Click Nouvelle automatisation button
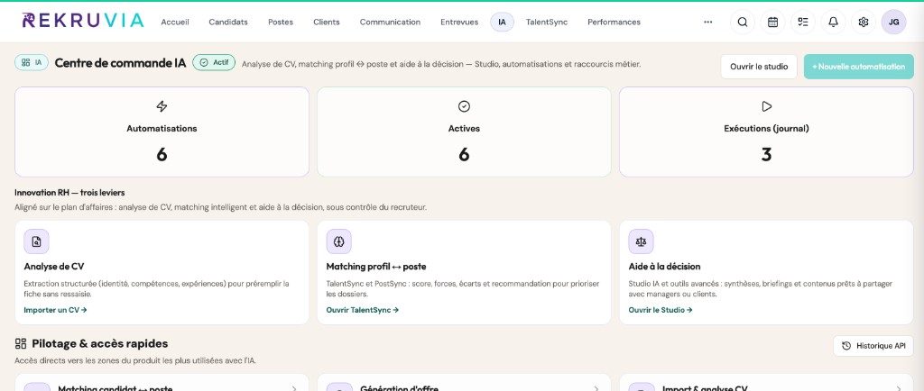Screen dimensions: 924x391 coord(859,67)
